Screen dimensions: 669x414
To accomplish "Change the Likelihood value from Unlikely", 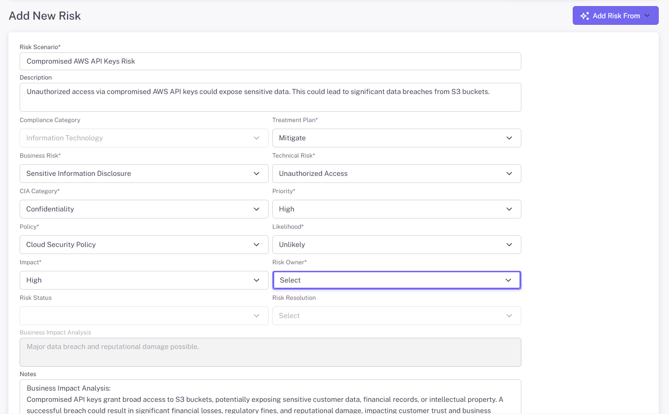I will click(x=396, y=245).
